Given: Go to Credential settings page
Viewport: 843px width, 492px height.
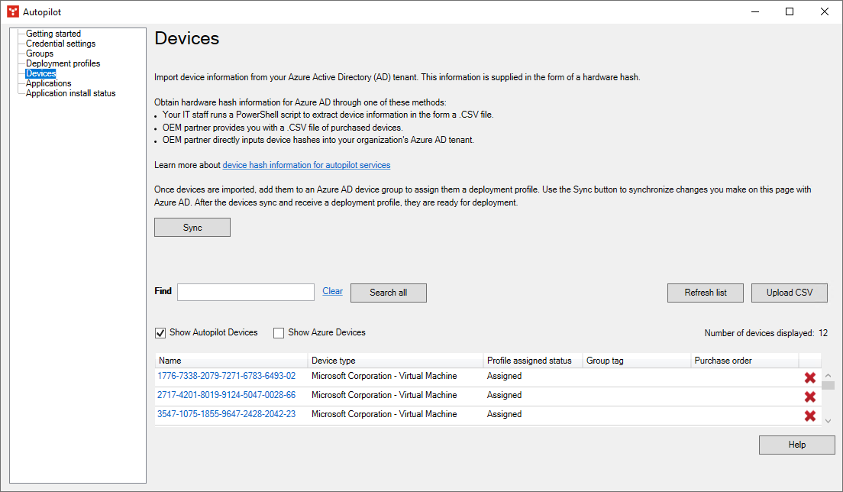Looking at the screenshot, I should click(x=60, y=44).
